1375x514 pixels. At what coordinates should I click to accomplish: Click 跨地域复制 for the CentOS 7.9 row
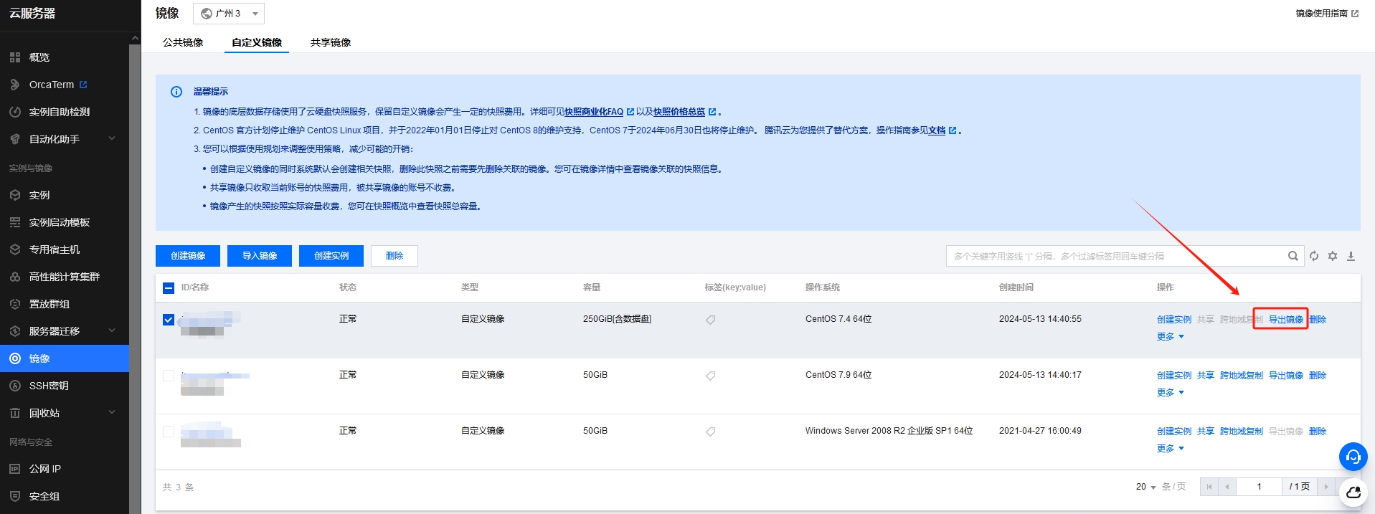click(x=1242, y=376)
